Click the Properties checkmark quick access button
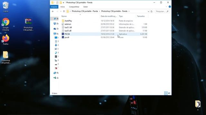This screenshot has height=115, width=206. pyautogui.click(x=57, y=3)
